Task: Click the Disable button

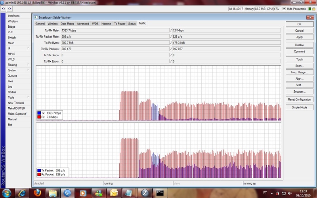Action: click(x=300, y=45)
